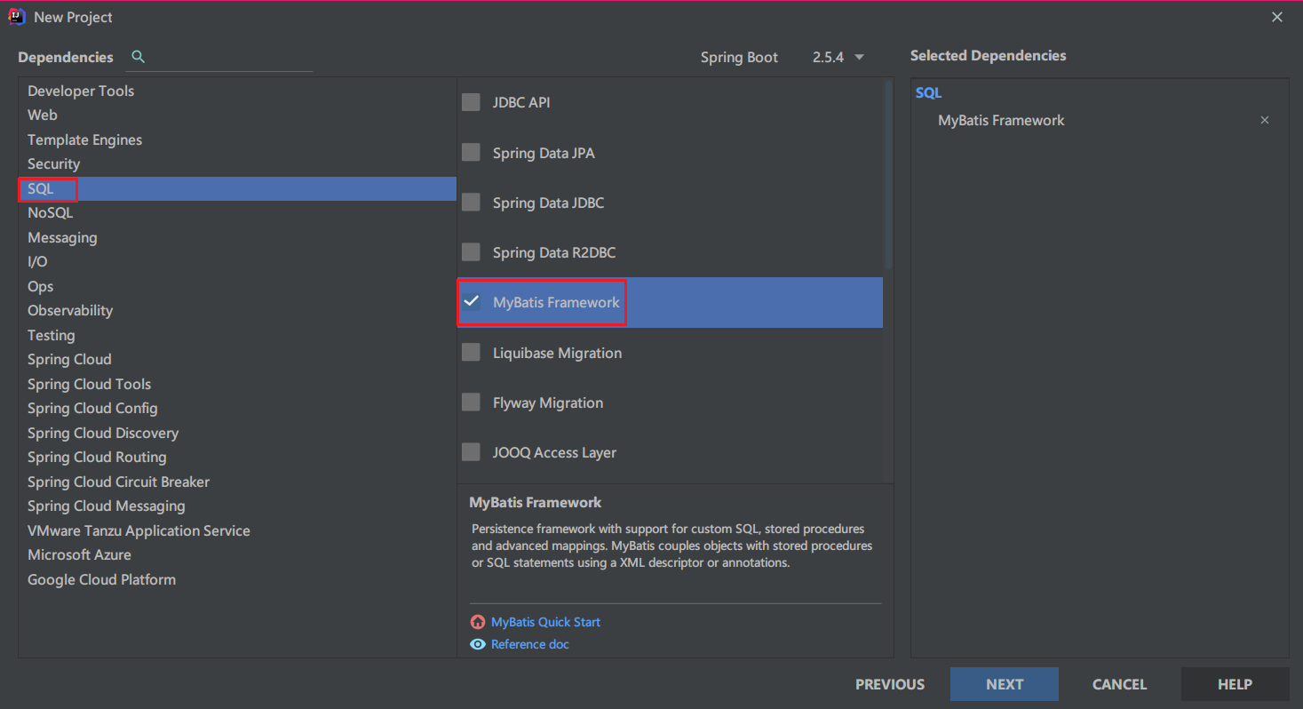
Task: Remove MyBatis Framework from selected dependencies
Action: tap(1265, 120)
